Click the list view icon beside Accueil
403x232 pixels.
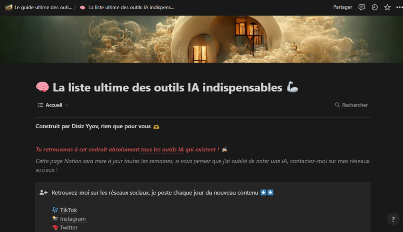pyautogui.click(x=41, y=105)
